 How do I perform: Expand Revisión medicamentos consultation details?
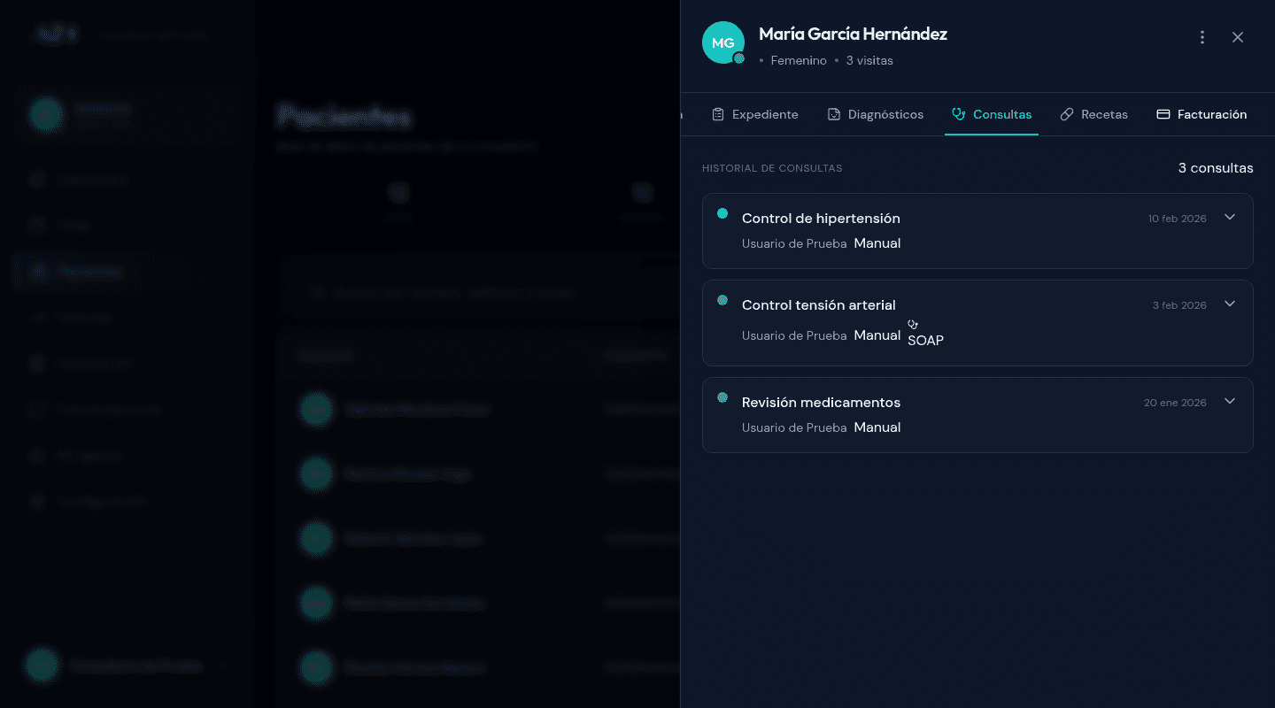[1230, 402]
